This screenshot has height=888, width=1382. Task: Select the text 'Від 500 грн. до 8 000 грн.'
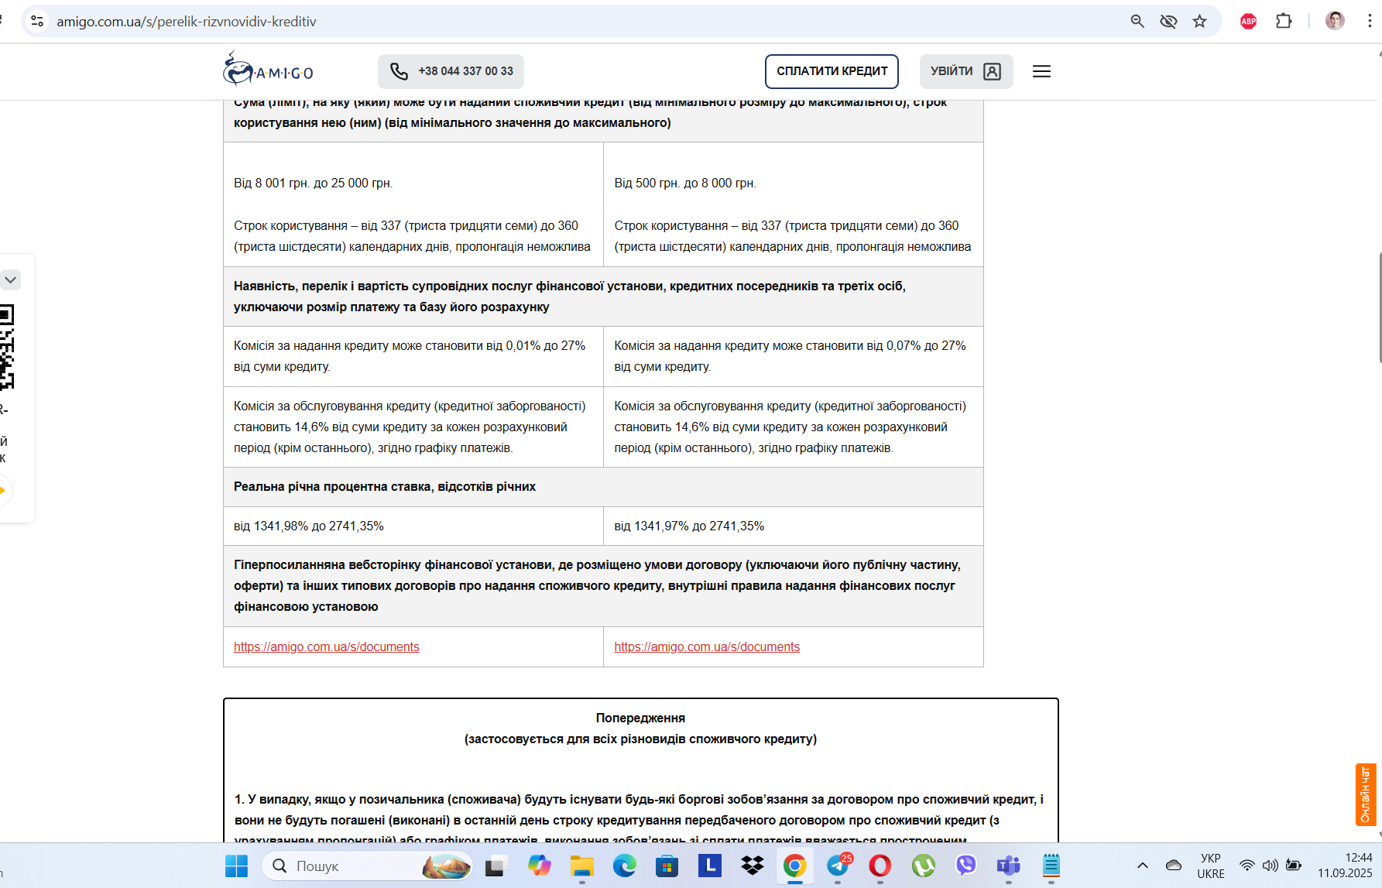point(685,183)
